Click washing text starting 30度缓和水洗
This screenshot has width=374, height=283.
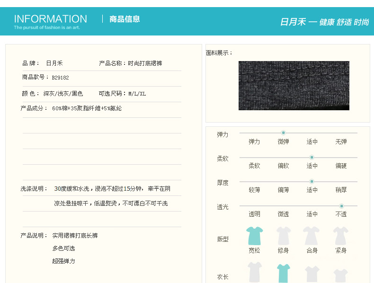point(112,189)
